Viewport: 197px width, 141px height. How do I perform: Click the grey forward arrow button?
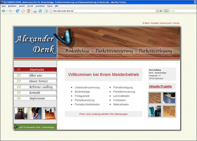click(x=10, y=11)
